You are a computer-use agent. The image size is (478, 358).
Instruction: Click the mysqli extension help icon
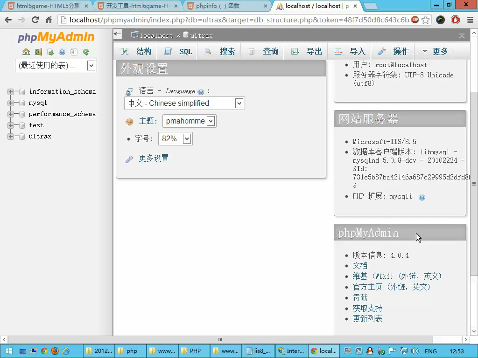click(x=422, y=197)
